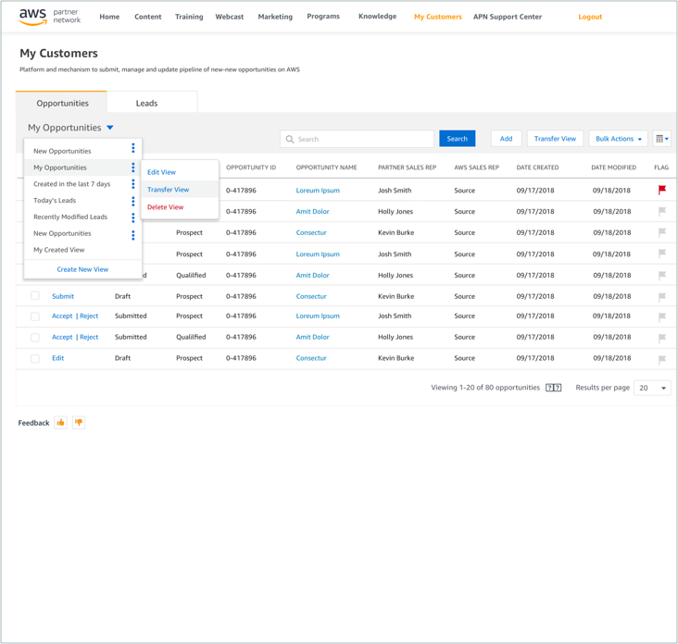This screenshot has width=678, height=644.
Task: Open the Results per page dropdown
Action: point(652,388)
